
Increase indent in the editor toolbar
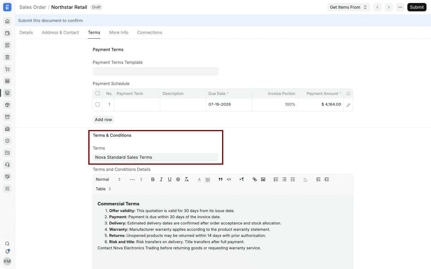[327, 179]
